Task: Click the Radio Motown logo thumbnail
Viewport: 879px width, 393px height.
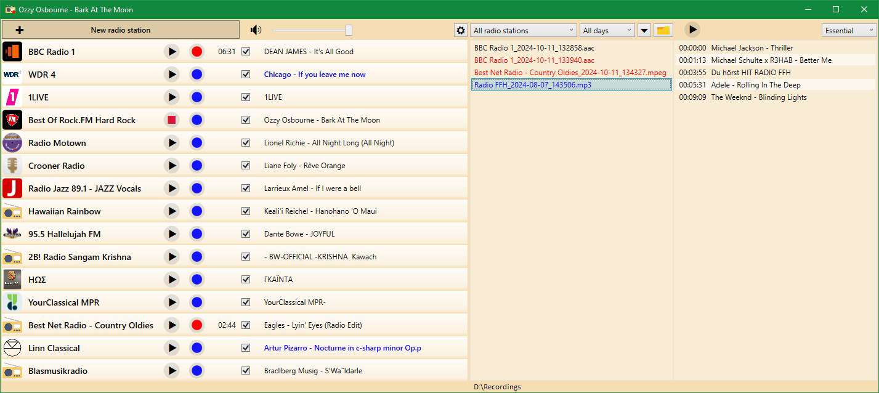Action: coord(12,143)
